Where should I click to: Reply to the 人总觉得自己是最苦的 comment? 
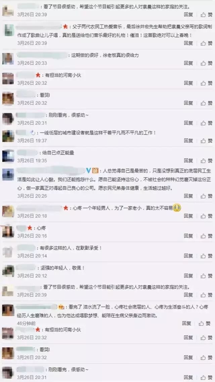coord(188,196)
